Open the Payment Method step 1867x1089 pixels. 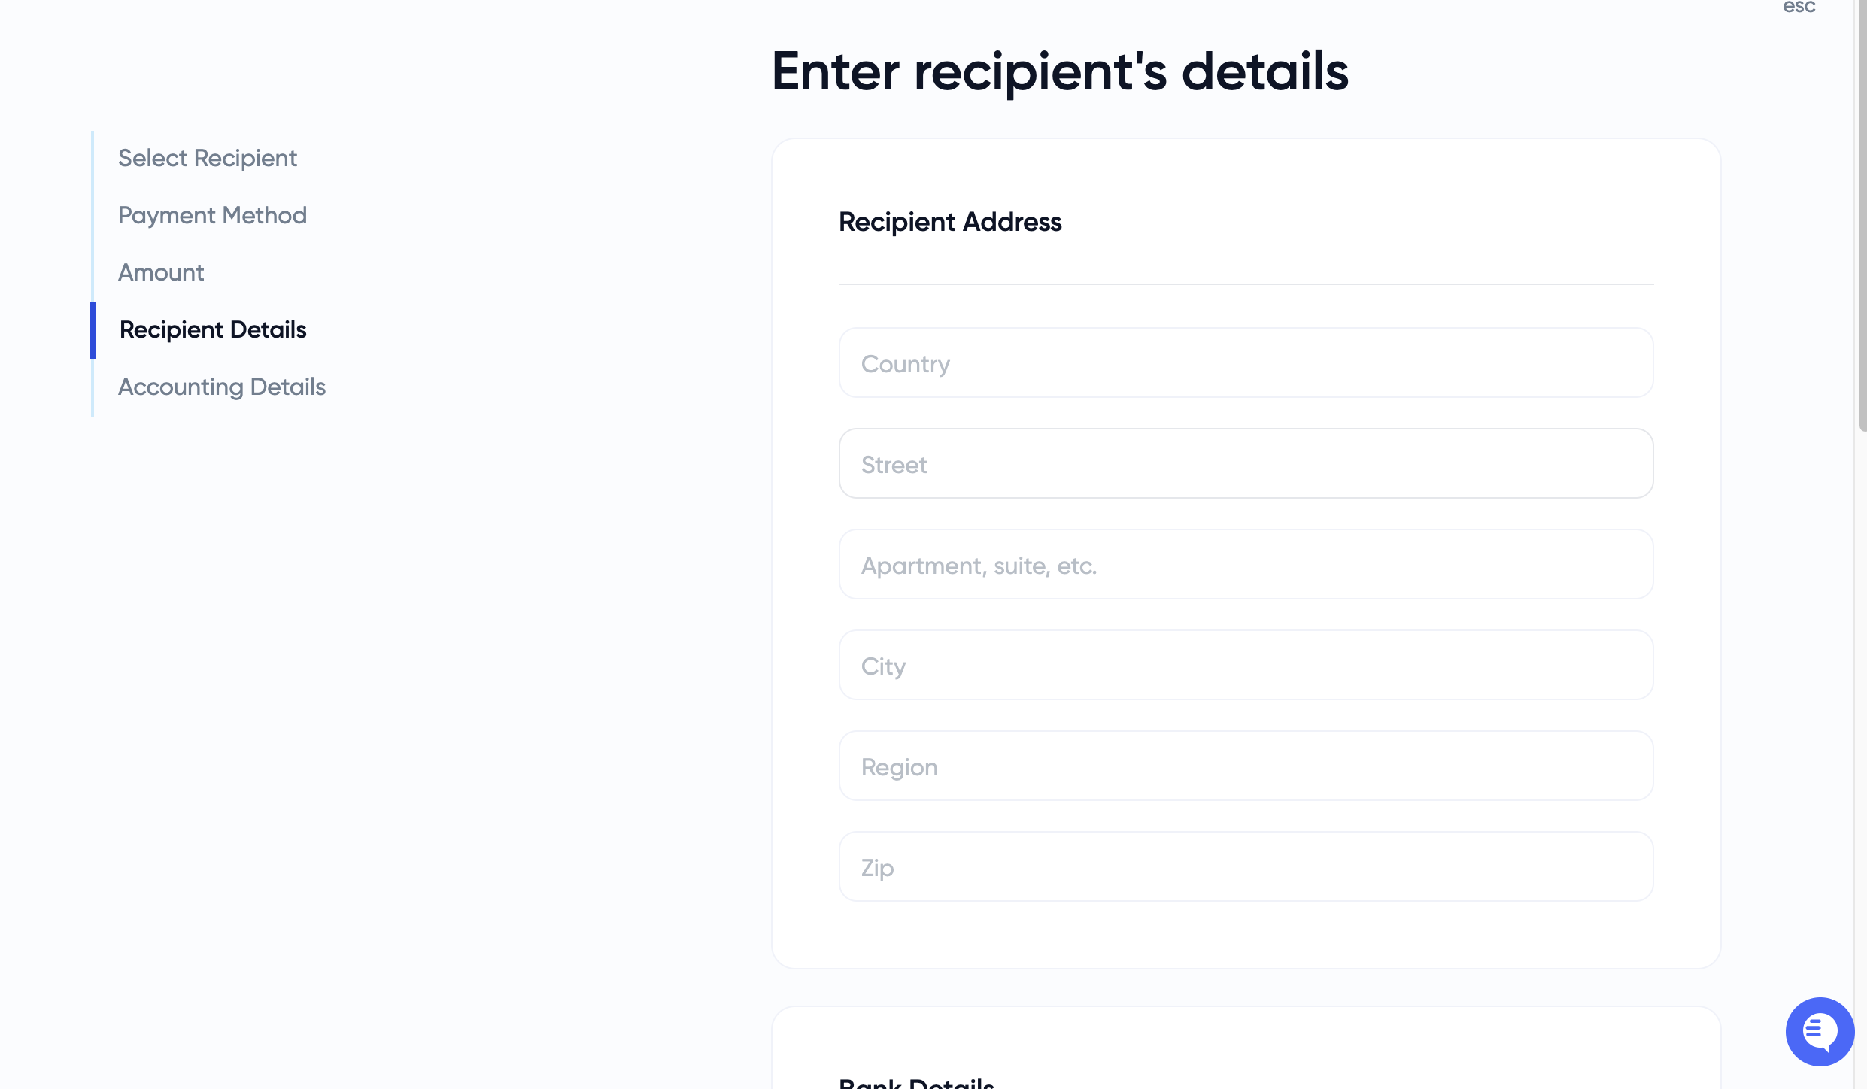click(x=212, y=215)
